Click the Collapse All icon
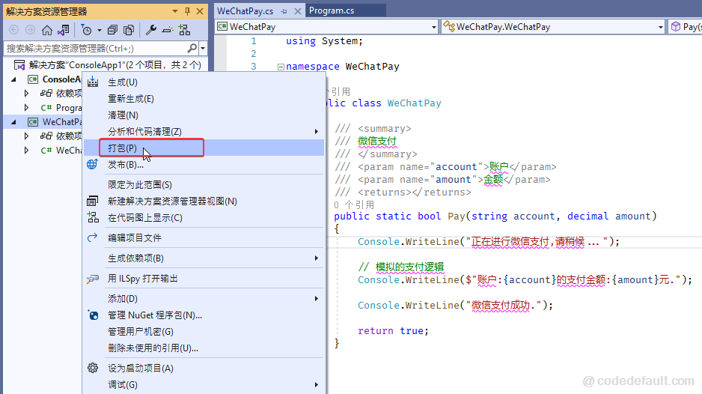This screenshot has height=394, width=702. pyautogui.click(x=112, y=30)
